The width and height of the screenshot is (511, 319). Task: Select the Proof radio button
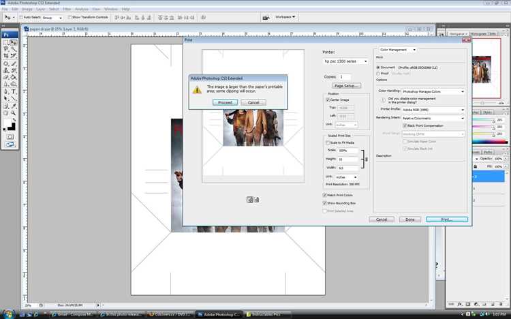(x=378, y=74)
